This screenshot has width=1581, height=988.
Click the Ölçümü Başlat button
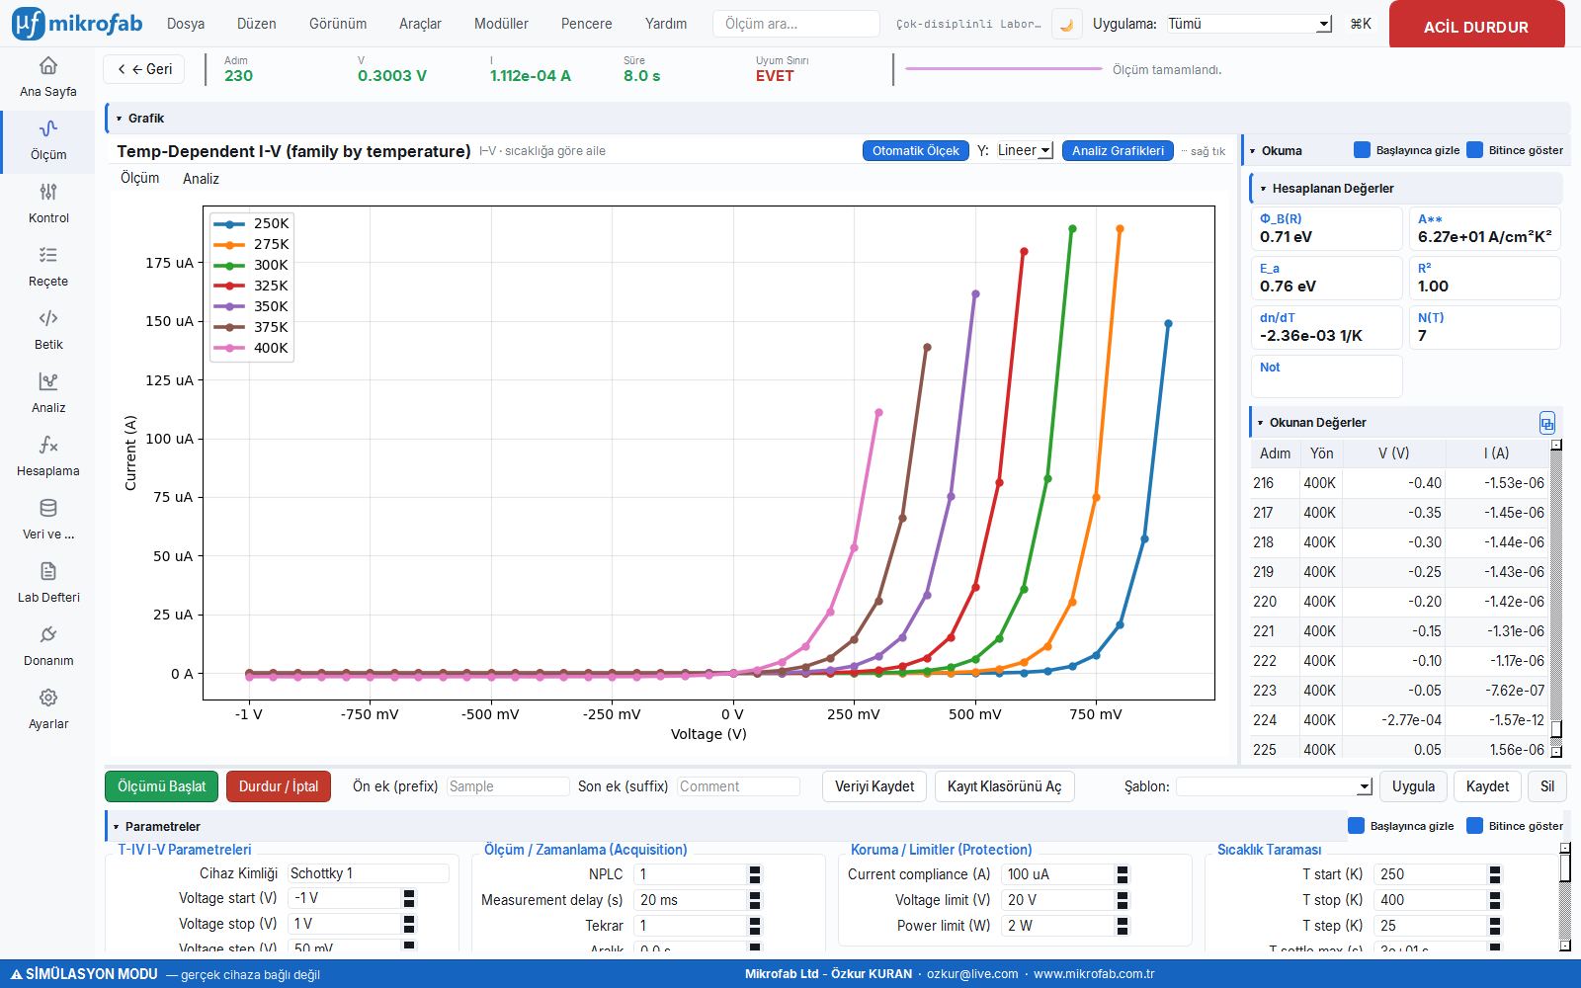[x=162, y=786]
